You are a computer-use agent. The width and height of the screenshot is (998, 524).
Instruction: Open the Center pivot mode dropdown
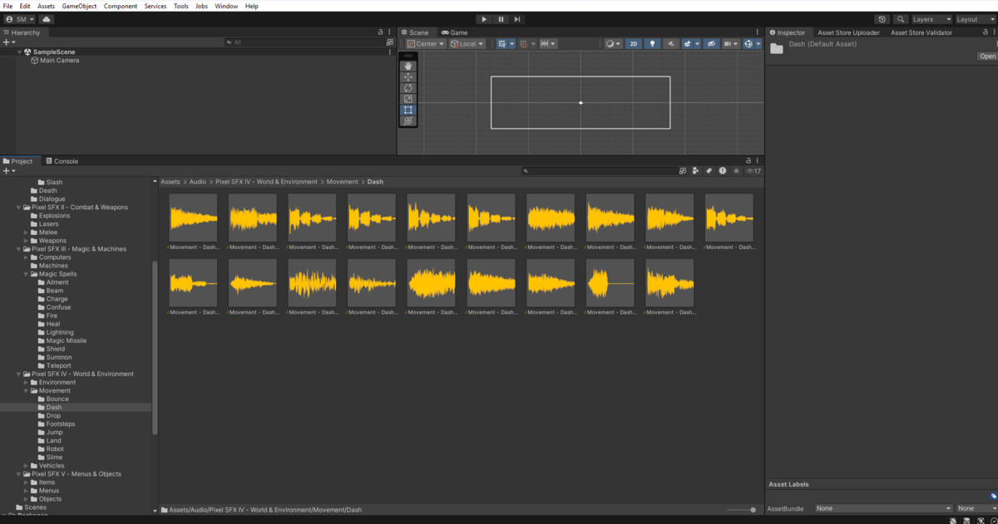(426, 44)
